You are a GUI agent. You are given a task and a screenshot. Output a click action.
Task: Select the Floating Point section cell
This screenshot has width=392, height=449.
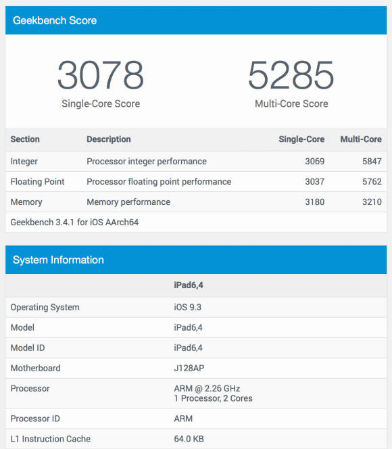pyautogui.click(x=37, y=181)
